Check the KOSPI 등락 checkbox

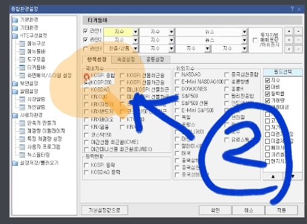tap(86, 165)
